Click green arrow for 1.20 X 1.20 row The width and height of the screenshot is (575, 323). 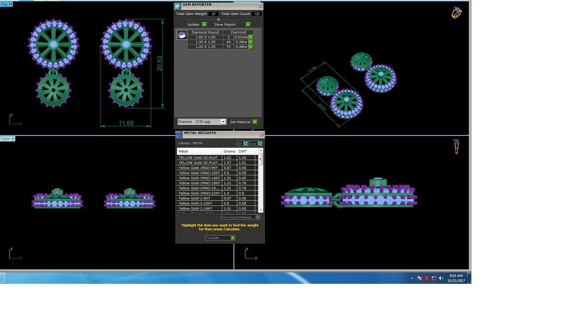[x=251, y=47]
